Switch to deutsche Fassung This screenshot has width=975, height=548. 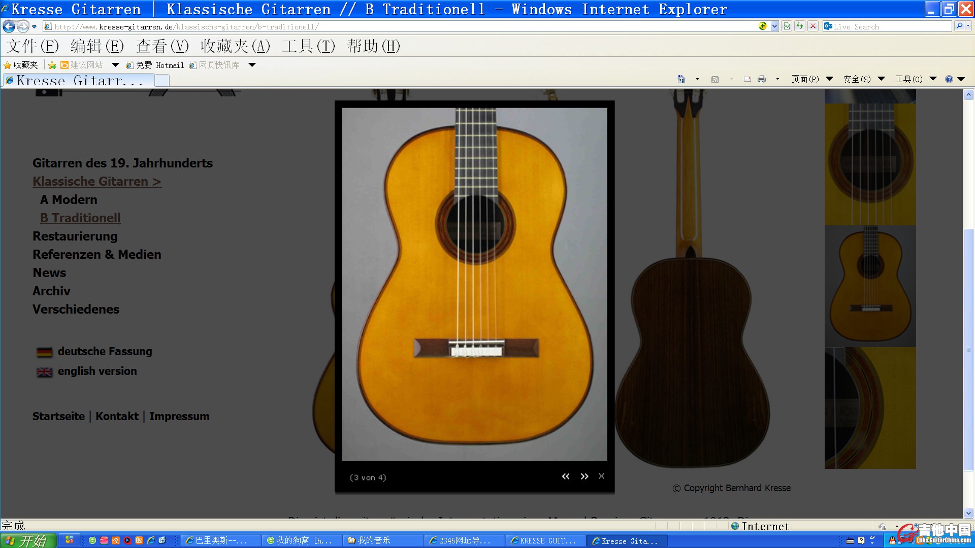(x=94, y=351)
